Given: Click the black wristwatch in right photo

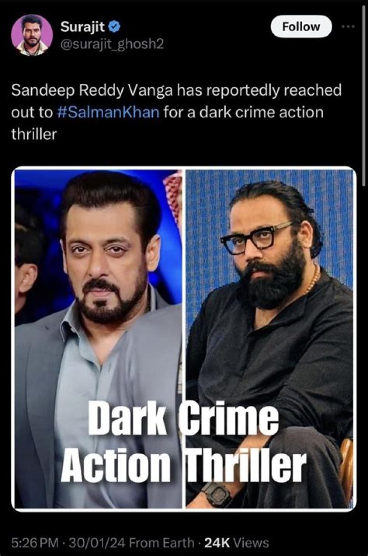Looking at the screenshot, I should [x=217, y=494].
